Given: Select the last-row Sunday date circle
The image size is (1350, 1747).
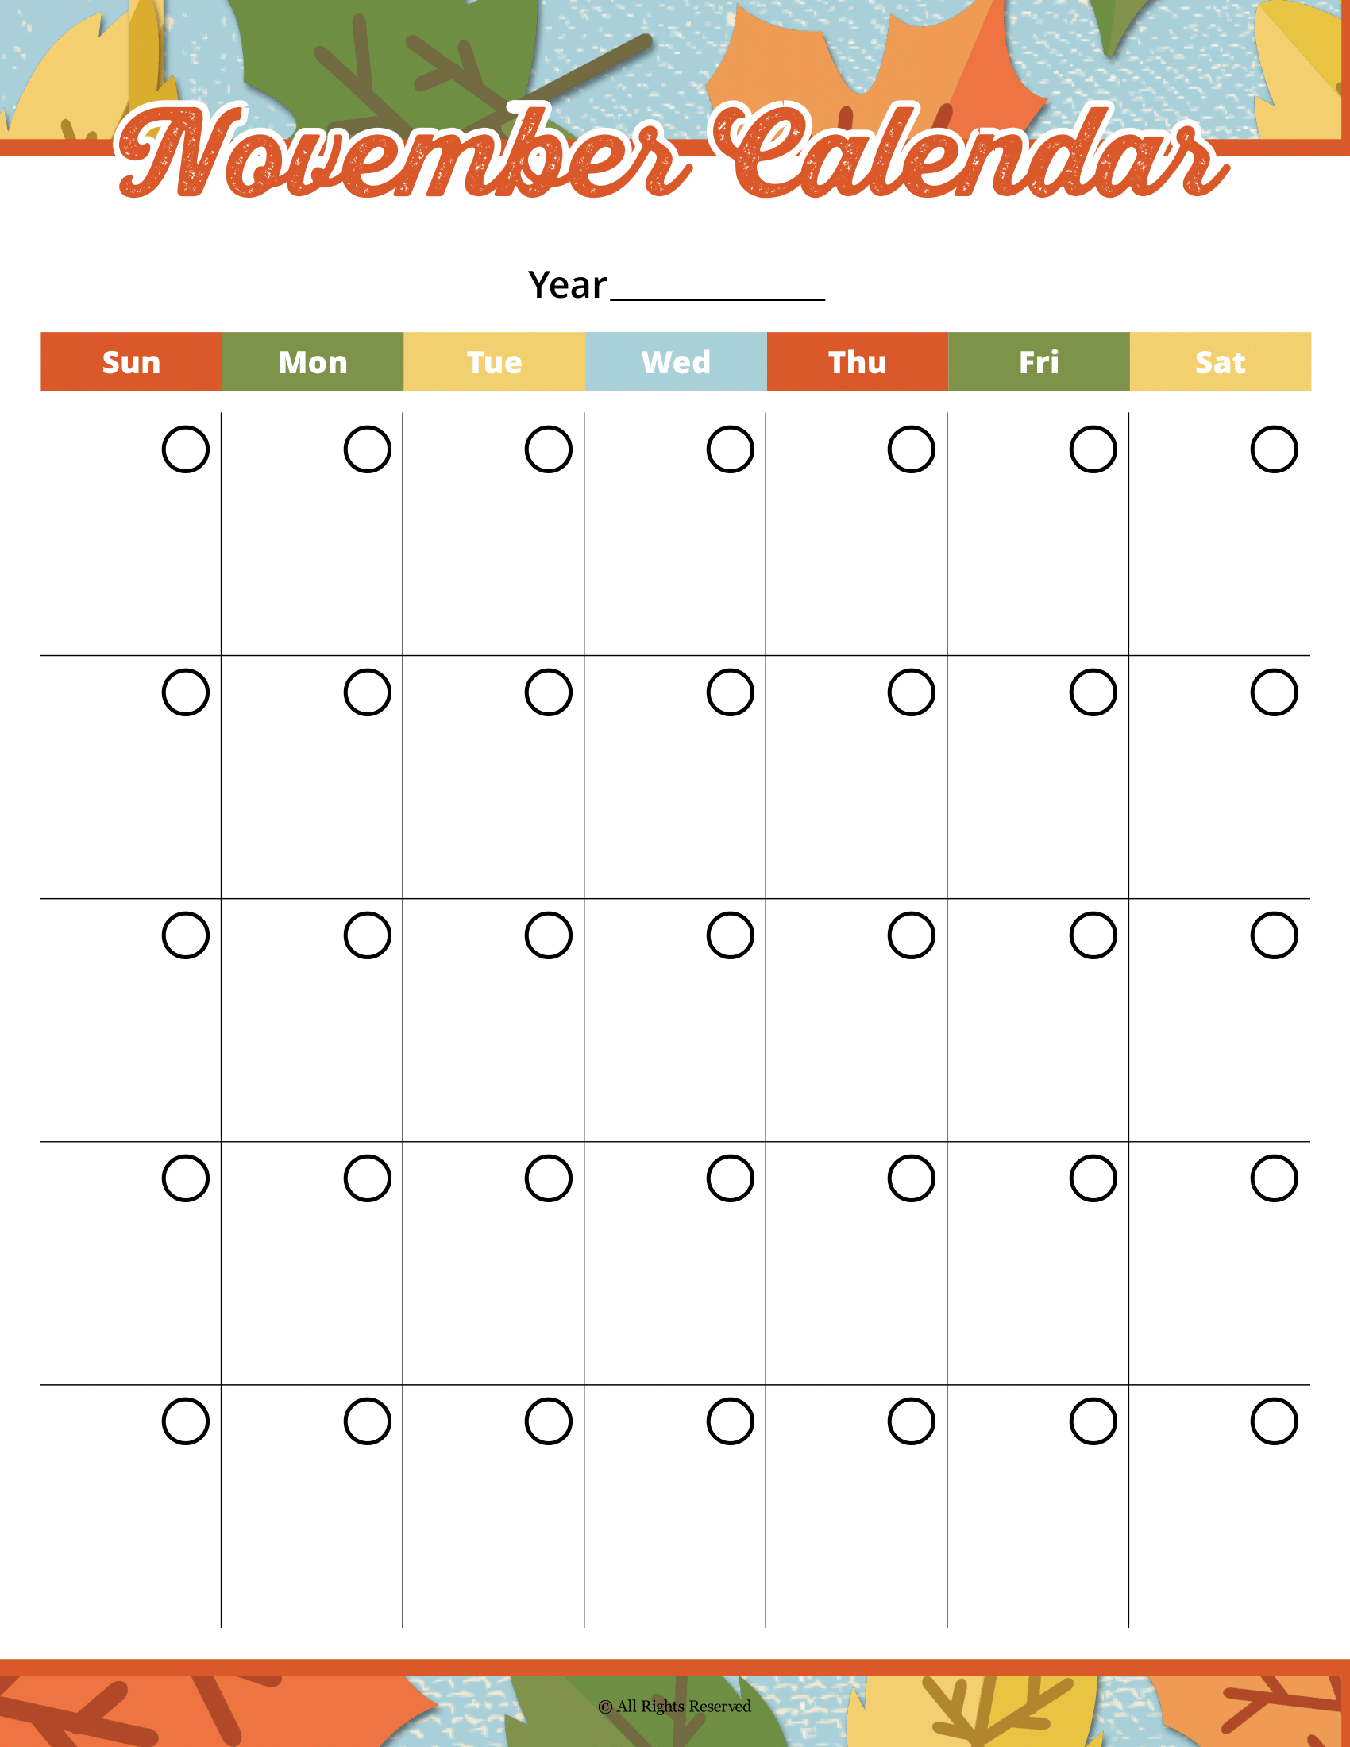Looking at the screenshot, I should (186, 1421).
